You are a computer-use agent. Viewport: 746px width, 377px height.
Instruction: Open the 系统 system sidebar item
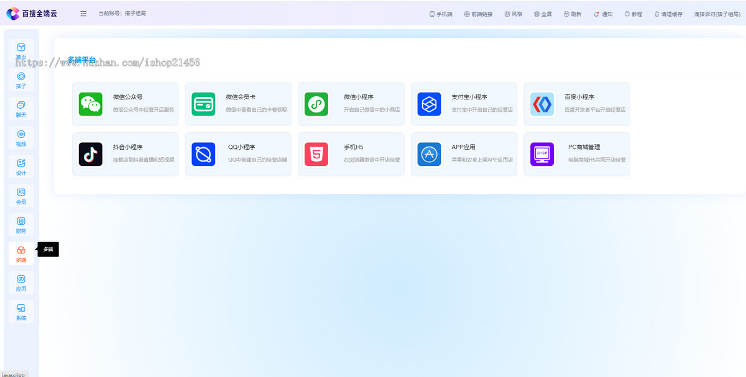pos(21,312)
